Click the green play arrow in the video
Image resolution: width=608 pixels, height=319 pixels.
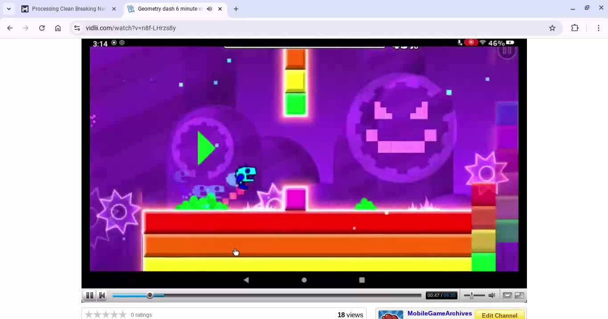click(205, 148)
